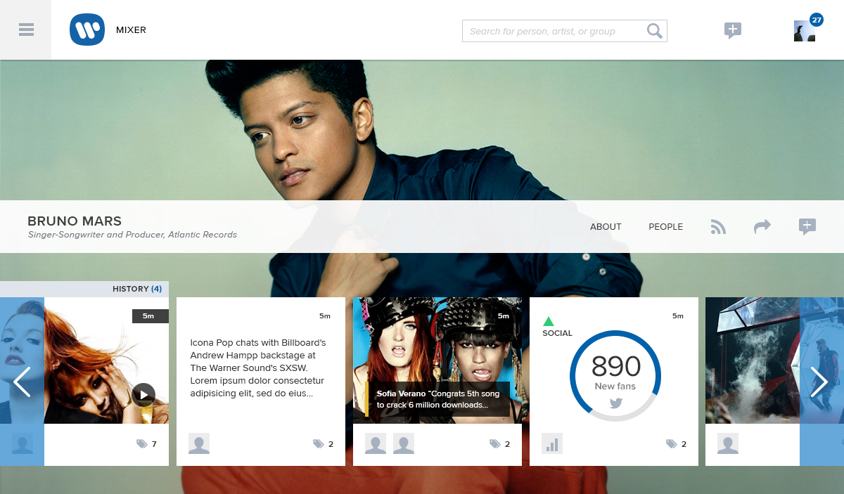Click avatar under smoke scene card
Screen dimensions: 844x494
[x=728, y=443]
